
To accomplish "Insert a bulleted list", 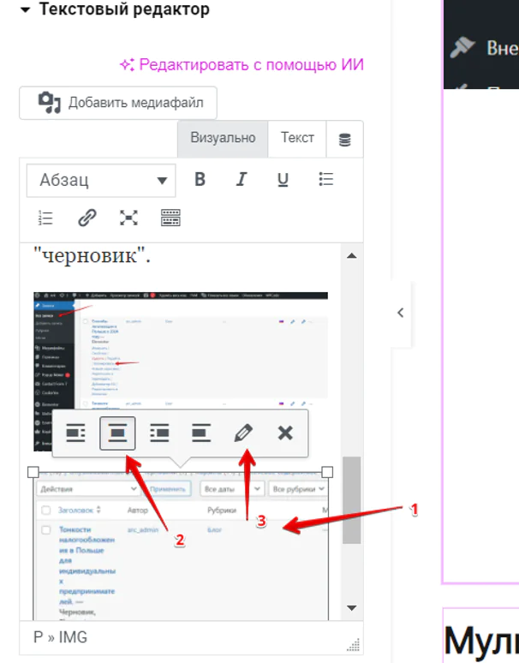I will pos(325,180).
